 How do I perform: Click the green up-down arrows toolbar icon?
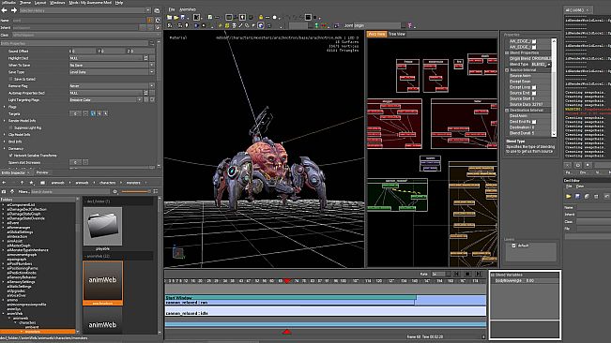point(316,25)
